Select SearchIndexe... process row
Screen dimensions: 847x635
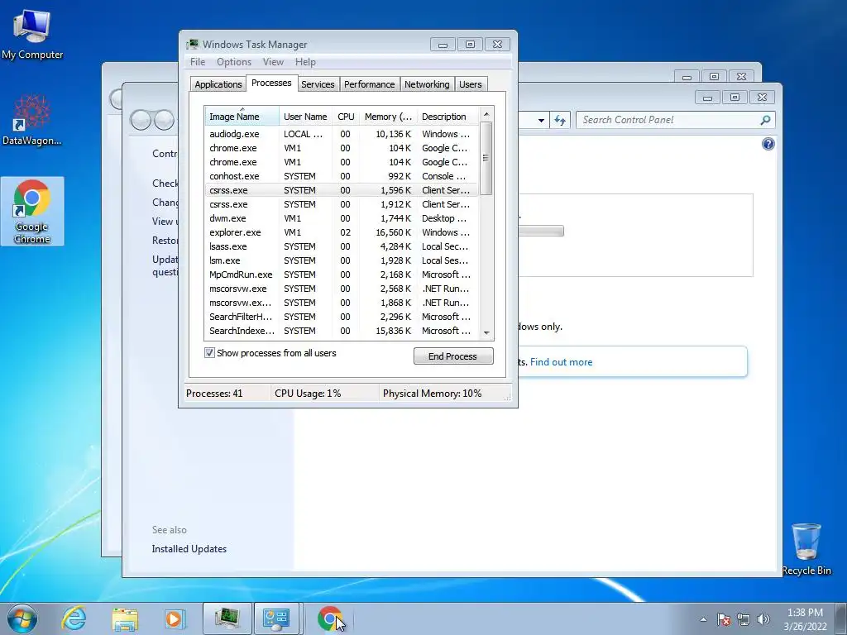[x=342, y=331]
